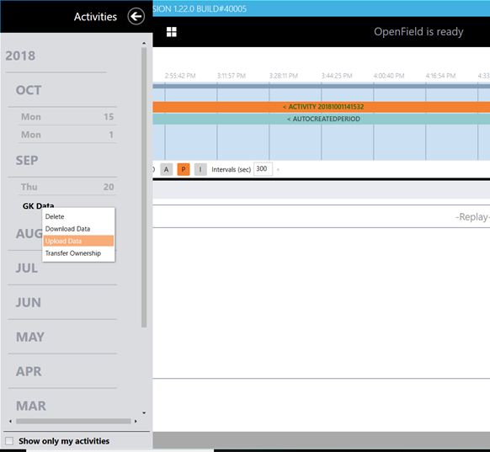Image resolution: width=490 pixels, height=452 pixels.
Task: Toggle the I interval filter button
Action: [200, 170]
